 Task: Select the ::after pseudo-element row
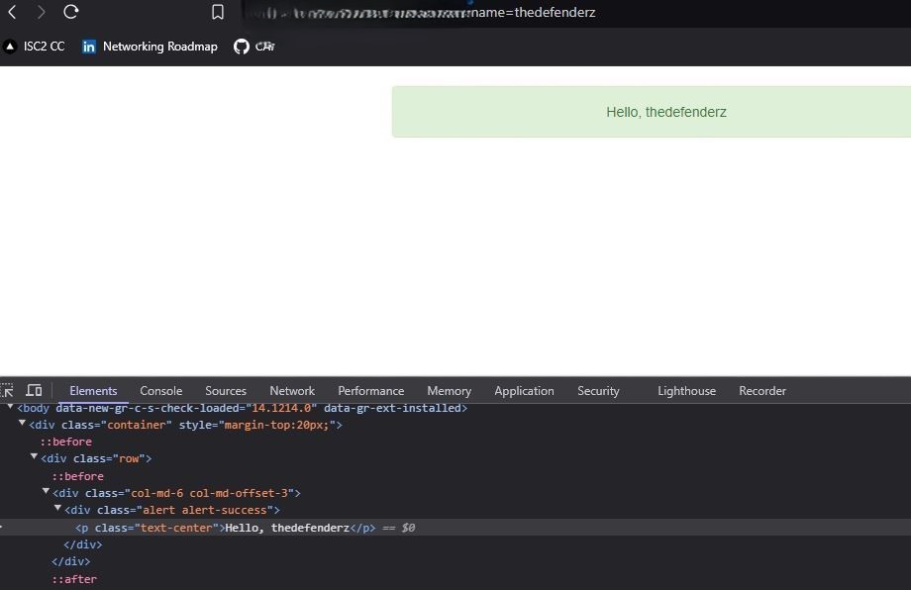tap(74, 579)
